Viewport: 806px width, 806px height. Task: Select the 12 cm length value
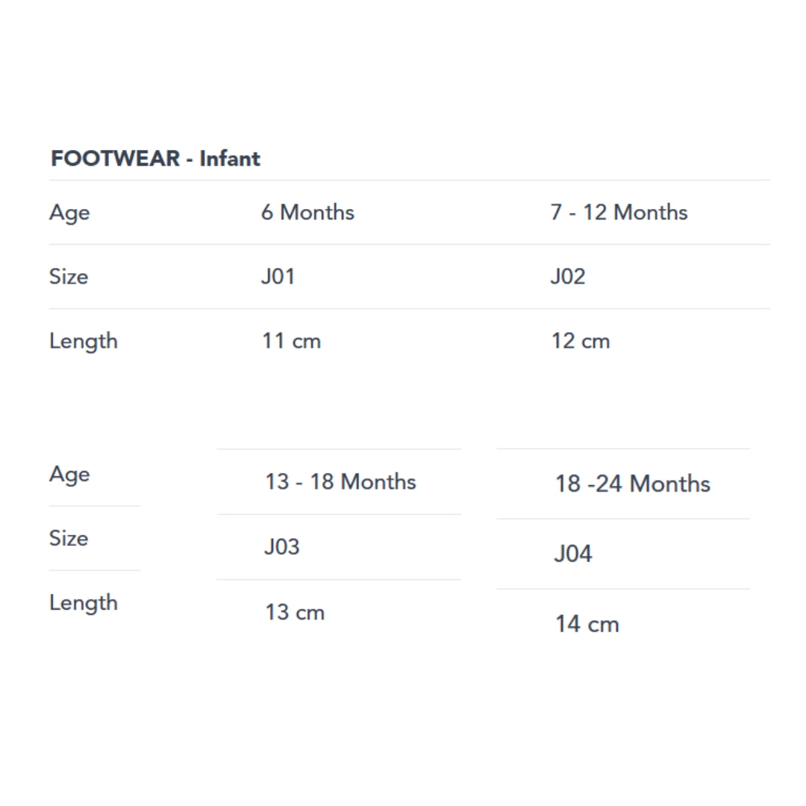pyautogui.click(x=580, y=341)
